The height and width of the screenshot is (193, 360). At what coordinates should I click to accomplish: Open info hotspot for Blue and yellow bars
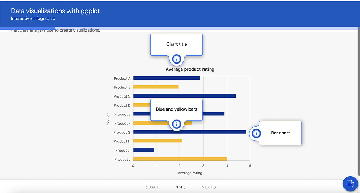point(176,124)
